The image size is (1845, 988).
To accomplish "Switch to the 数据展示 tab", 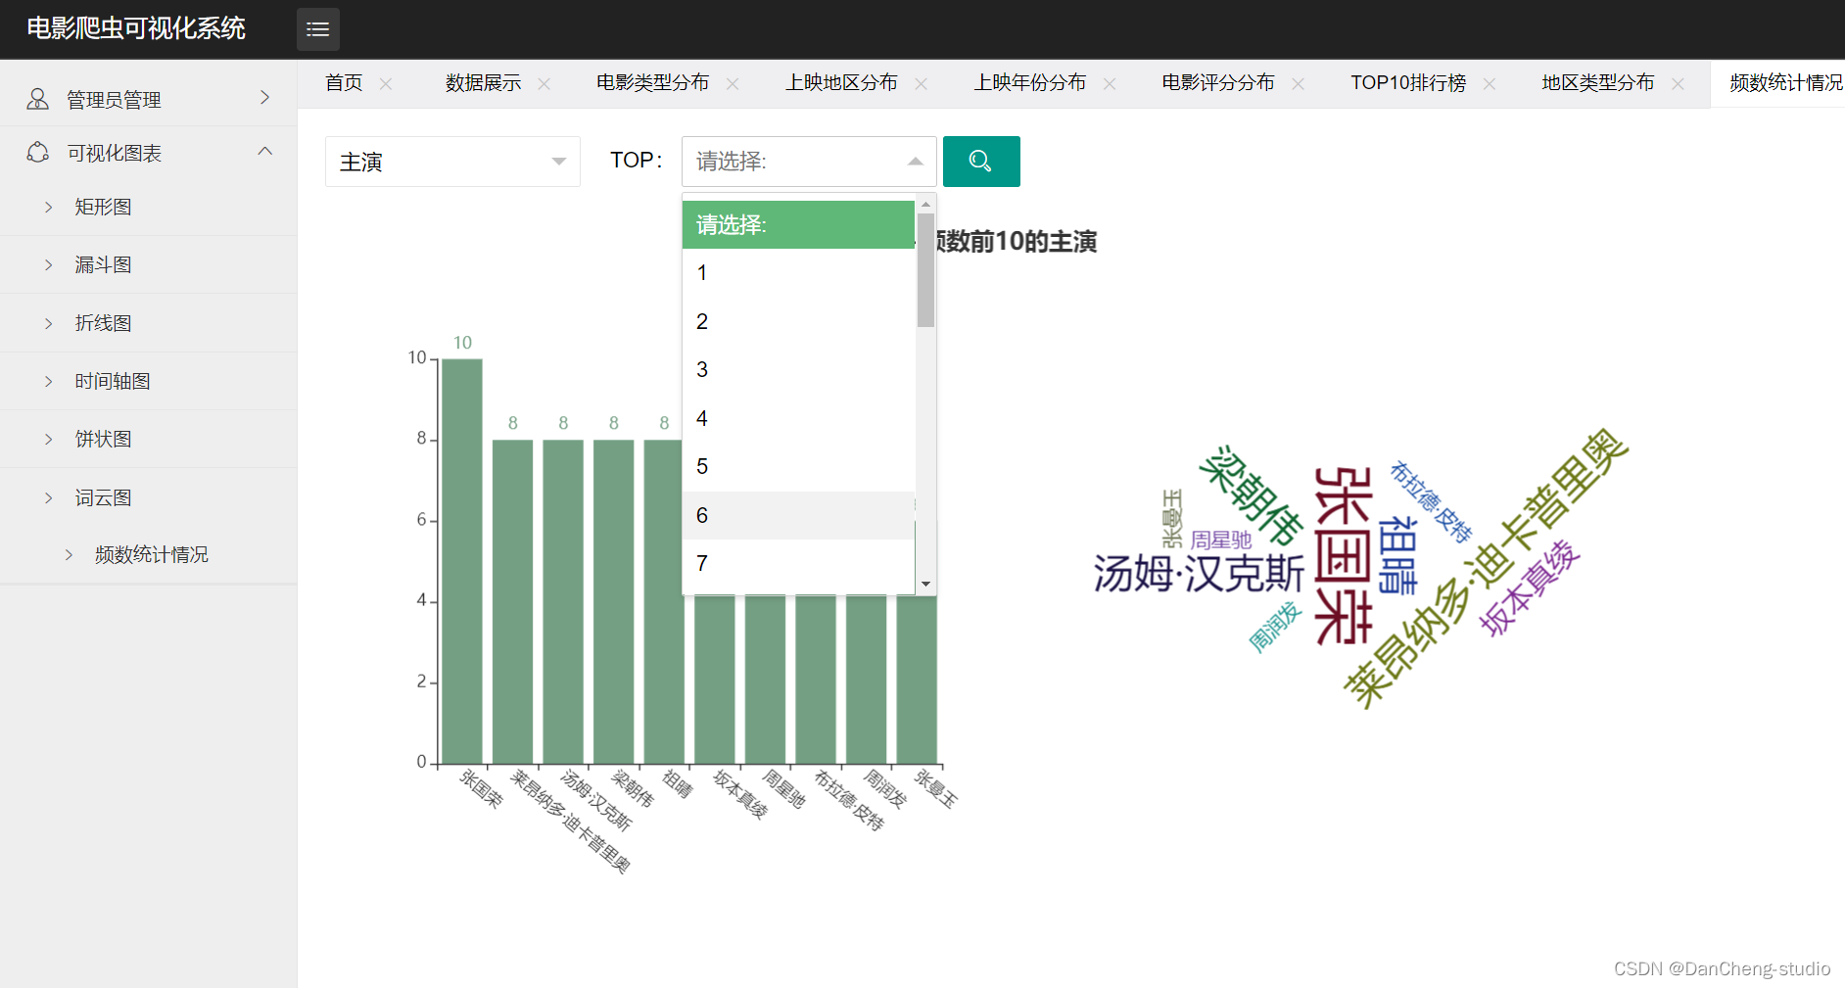I will [483, 83].
